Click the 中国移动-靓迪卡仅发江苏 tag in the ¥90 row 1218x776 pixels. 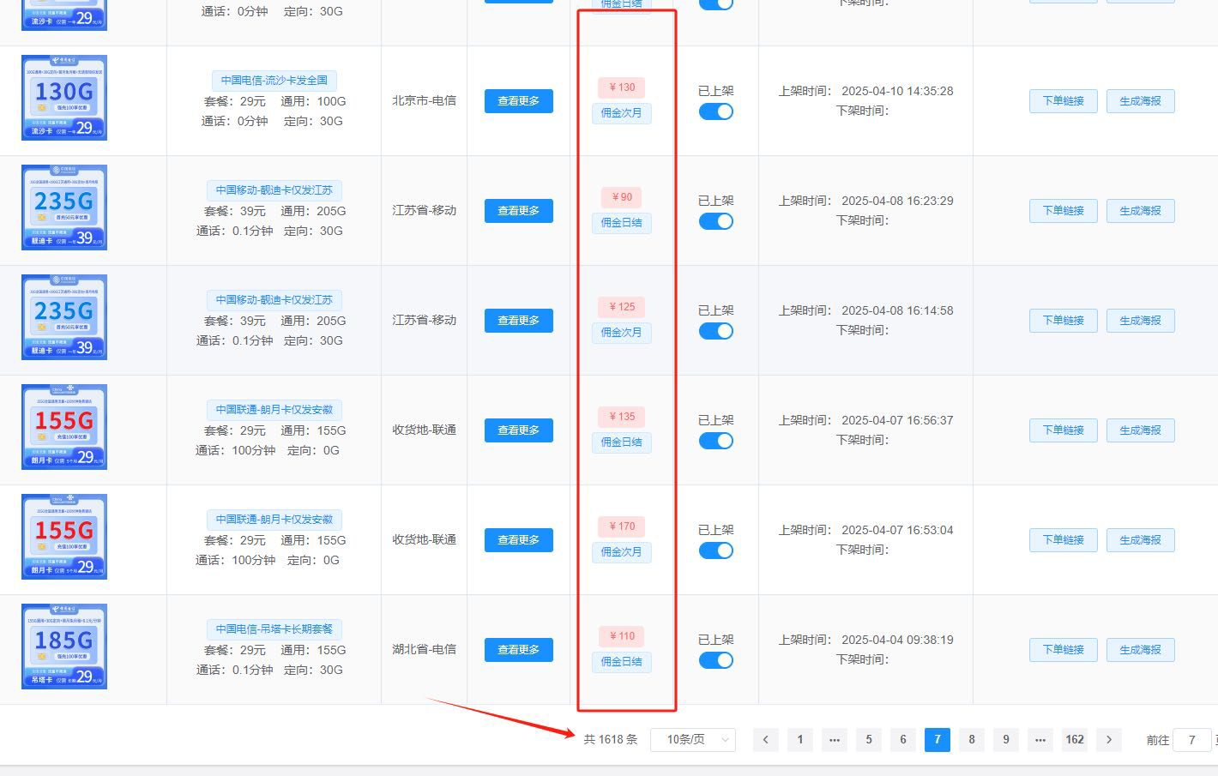pos(274,190)
